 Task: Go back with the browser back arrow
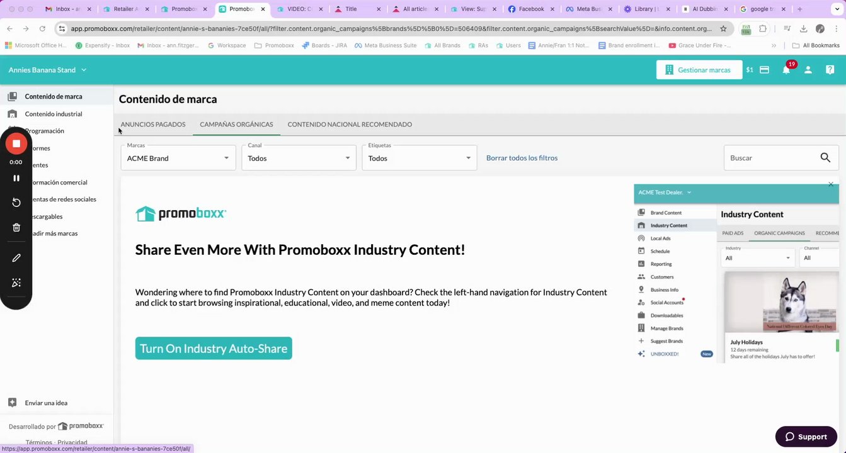(9, 28)
